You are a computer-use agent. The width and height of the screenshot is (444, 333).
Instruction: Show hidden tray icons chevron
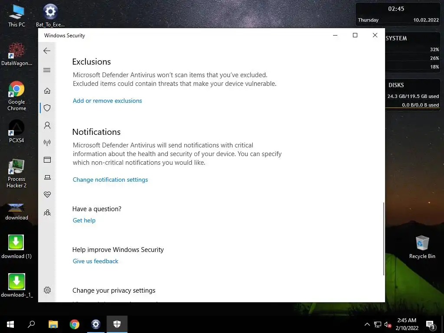point(367,324)
